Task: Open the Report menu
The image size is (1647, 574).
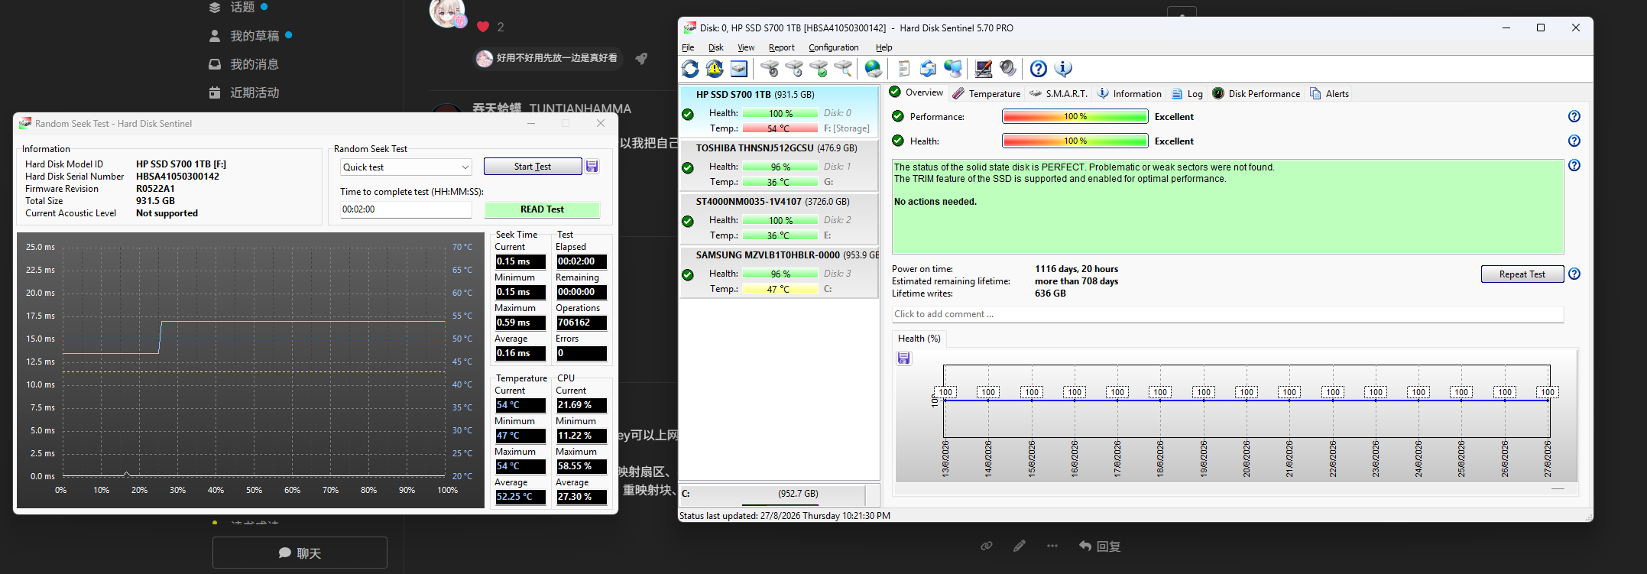Action: [782, 47]
